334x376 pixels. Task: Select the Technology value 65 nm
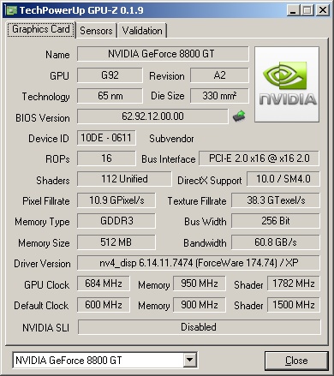[x=110, y=96]
